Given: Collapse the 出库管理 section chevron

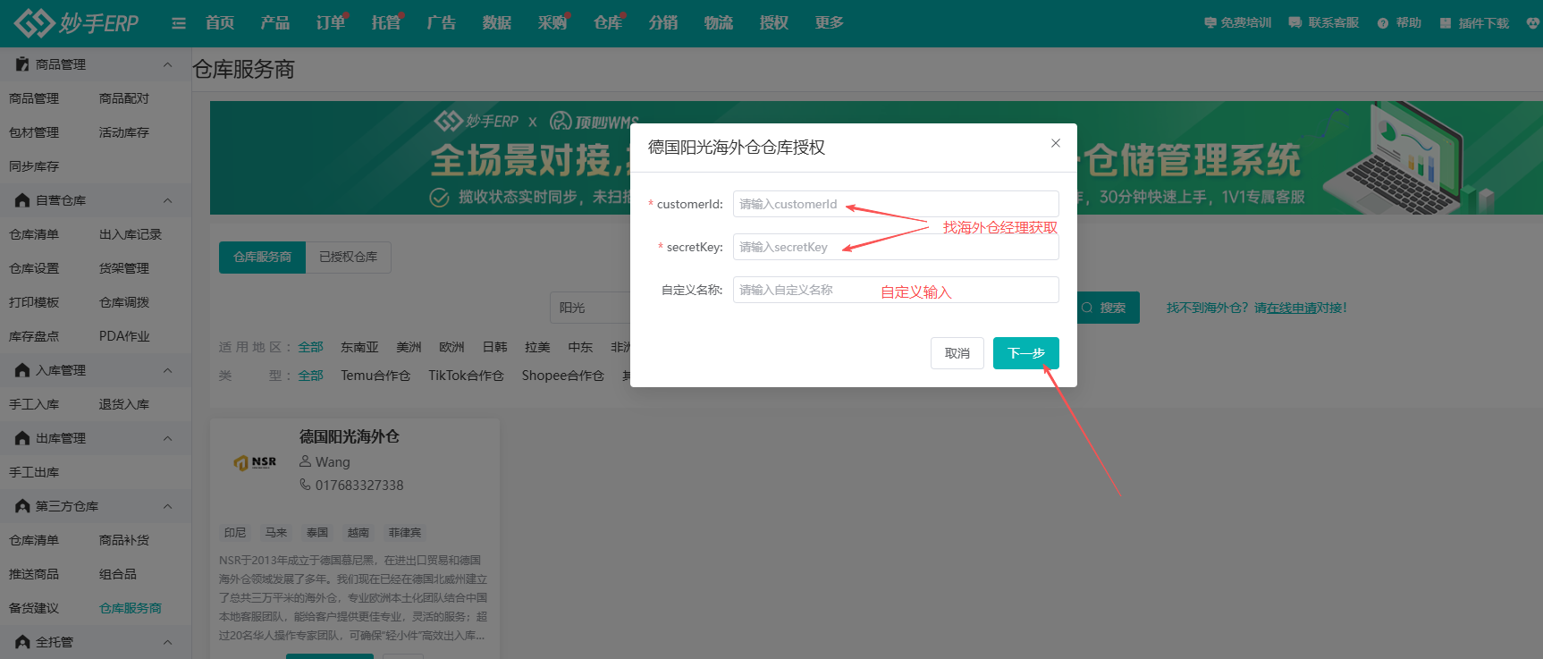Looking at the screenshot, I should (167, 438).
